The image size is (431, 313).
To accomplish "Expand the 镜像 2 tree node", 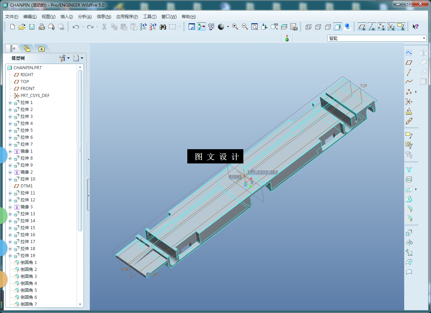I will click(10, 172).
